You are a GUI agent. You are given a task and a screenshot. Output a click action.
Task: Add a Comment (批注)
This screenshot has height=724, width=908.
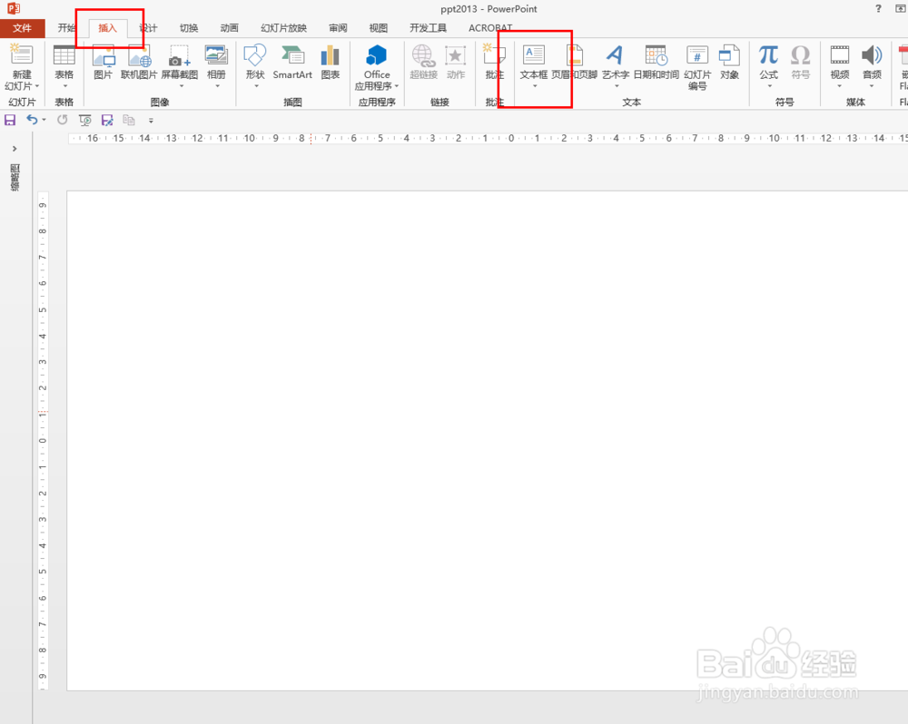(494, 63)
